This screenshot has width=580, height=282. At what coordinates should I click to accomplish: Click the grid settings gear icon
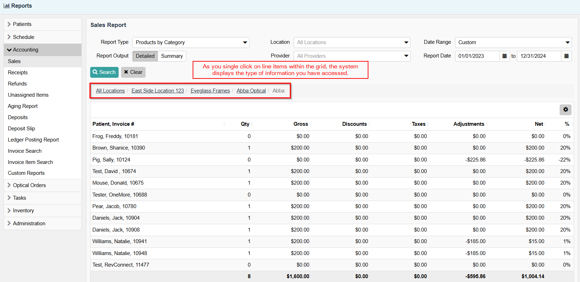click(x=565, y=110)
